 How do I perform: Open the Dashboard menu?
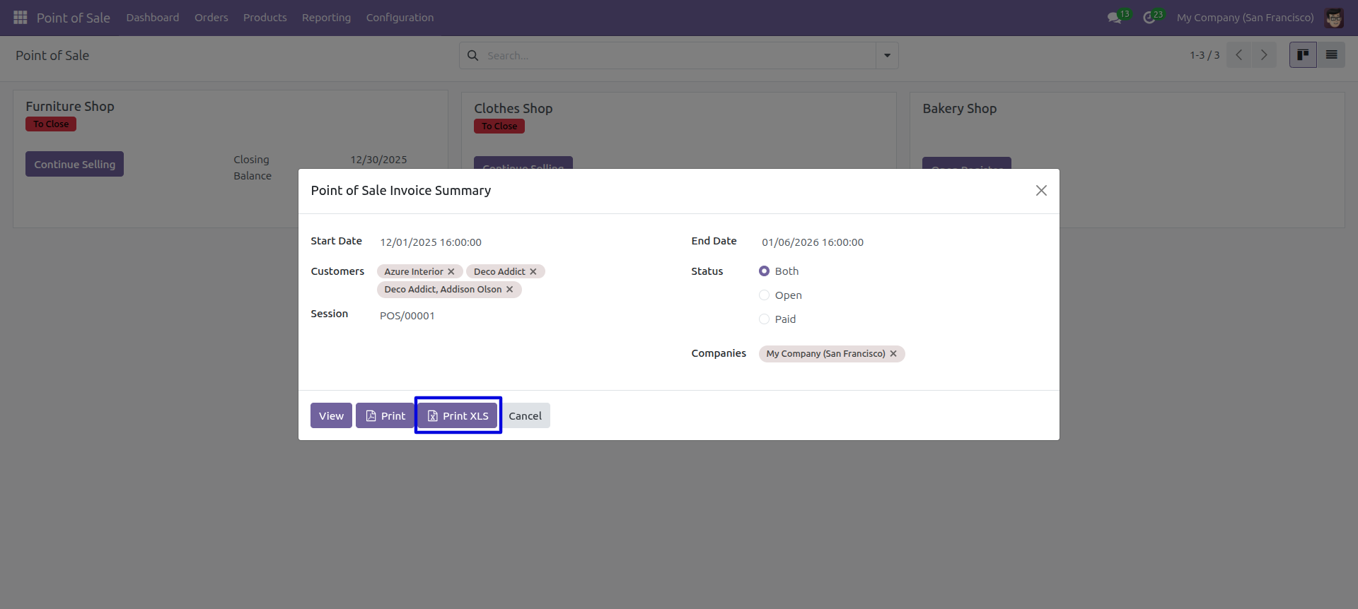[153, 18]
